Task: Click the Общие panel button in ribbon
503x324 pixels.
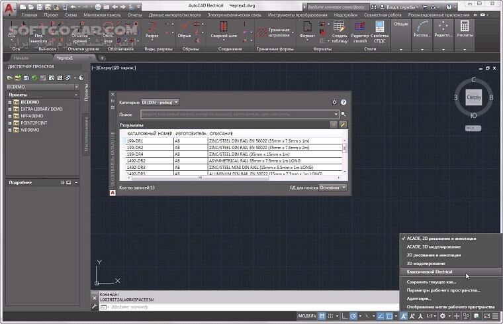Action: point(401,35)
